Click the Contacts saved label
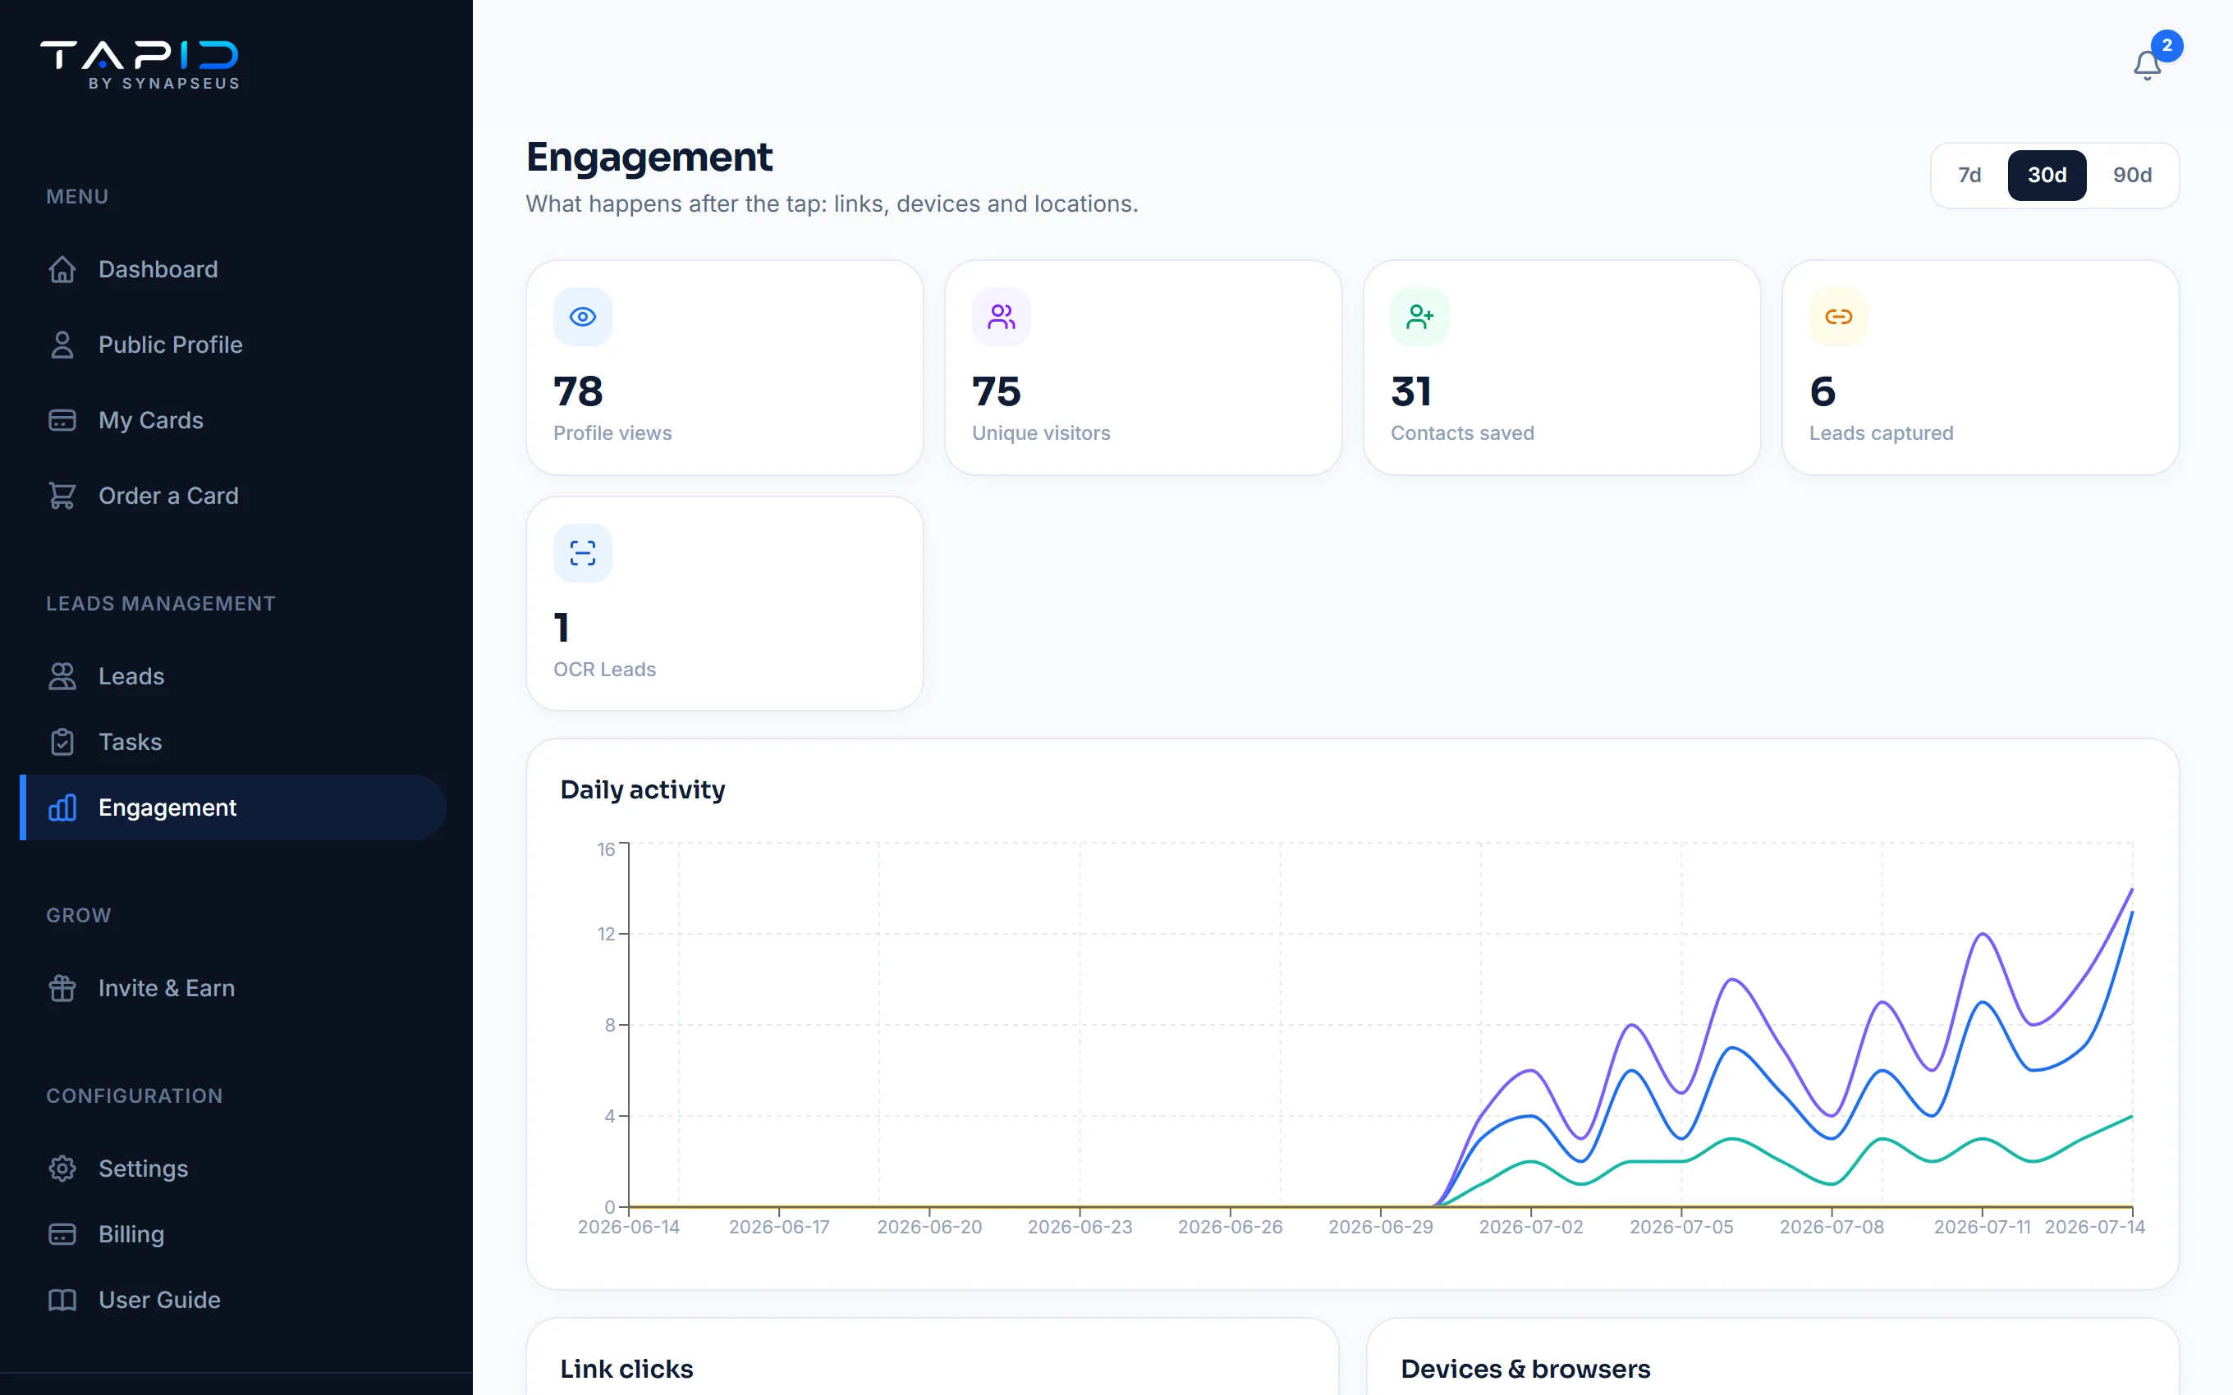 (x=1461, y=432)
